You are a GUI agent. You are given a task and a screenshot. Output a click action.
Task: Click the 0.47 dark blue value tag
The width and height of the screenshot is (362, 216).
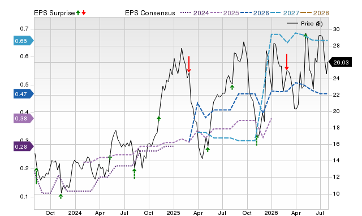[x=24, y=94]
